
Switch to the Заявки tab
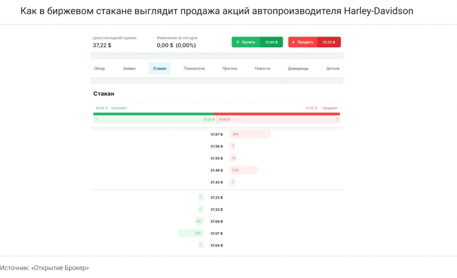pyautogui.click(x=129, y=69)
